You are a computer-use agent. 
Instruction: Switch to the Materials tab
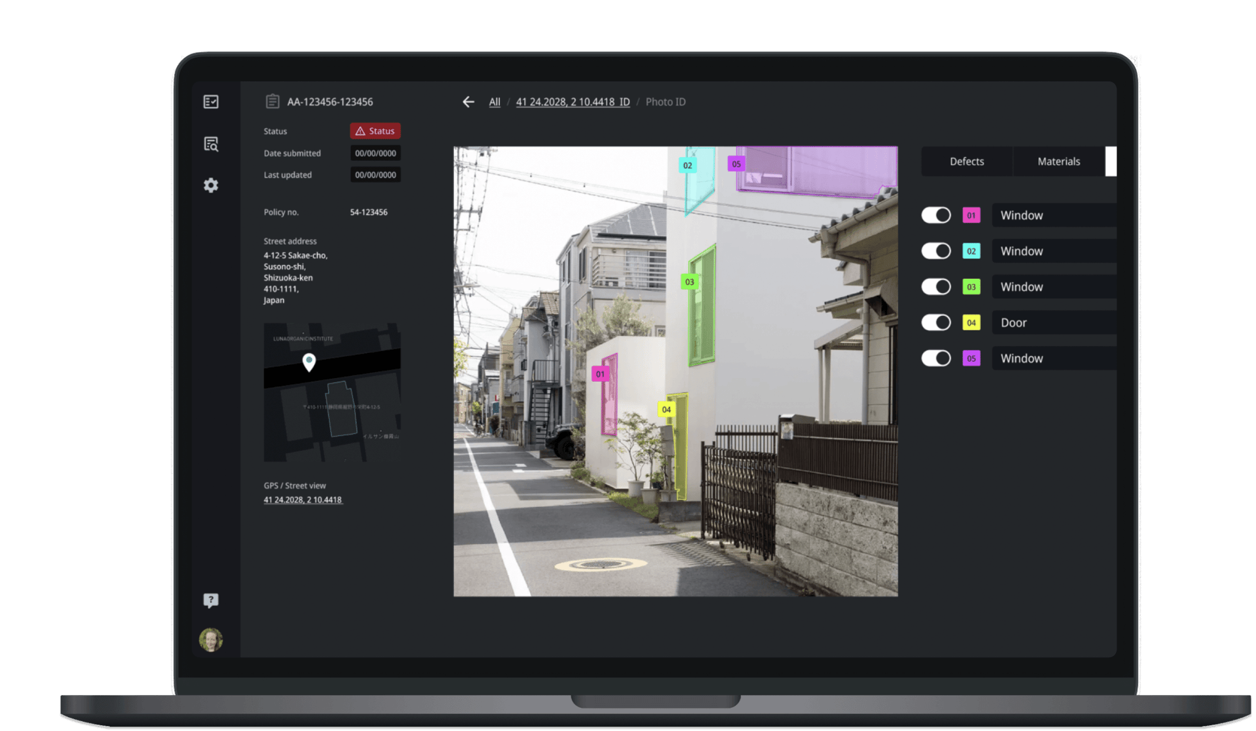1059,161
